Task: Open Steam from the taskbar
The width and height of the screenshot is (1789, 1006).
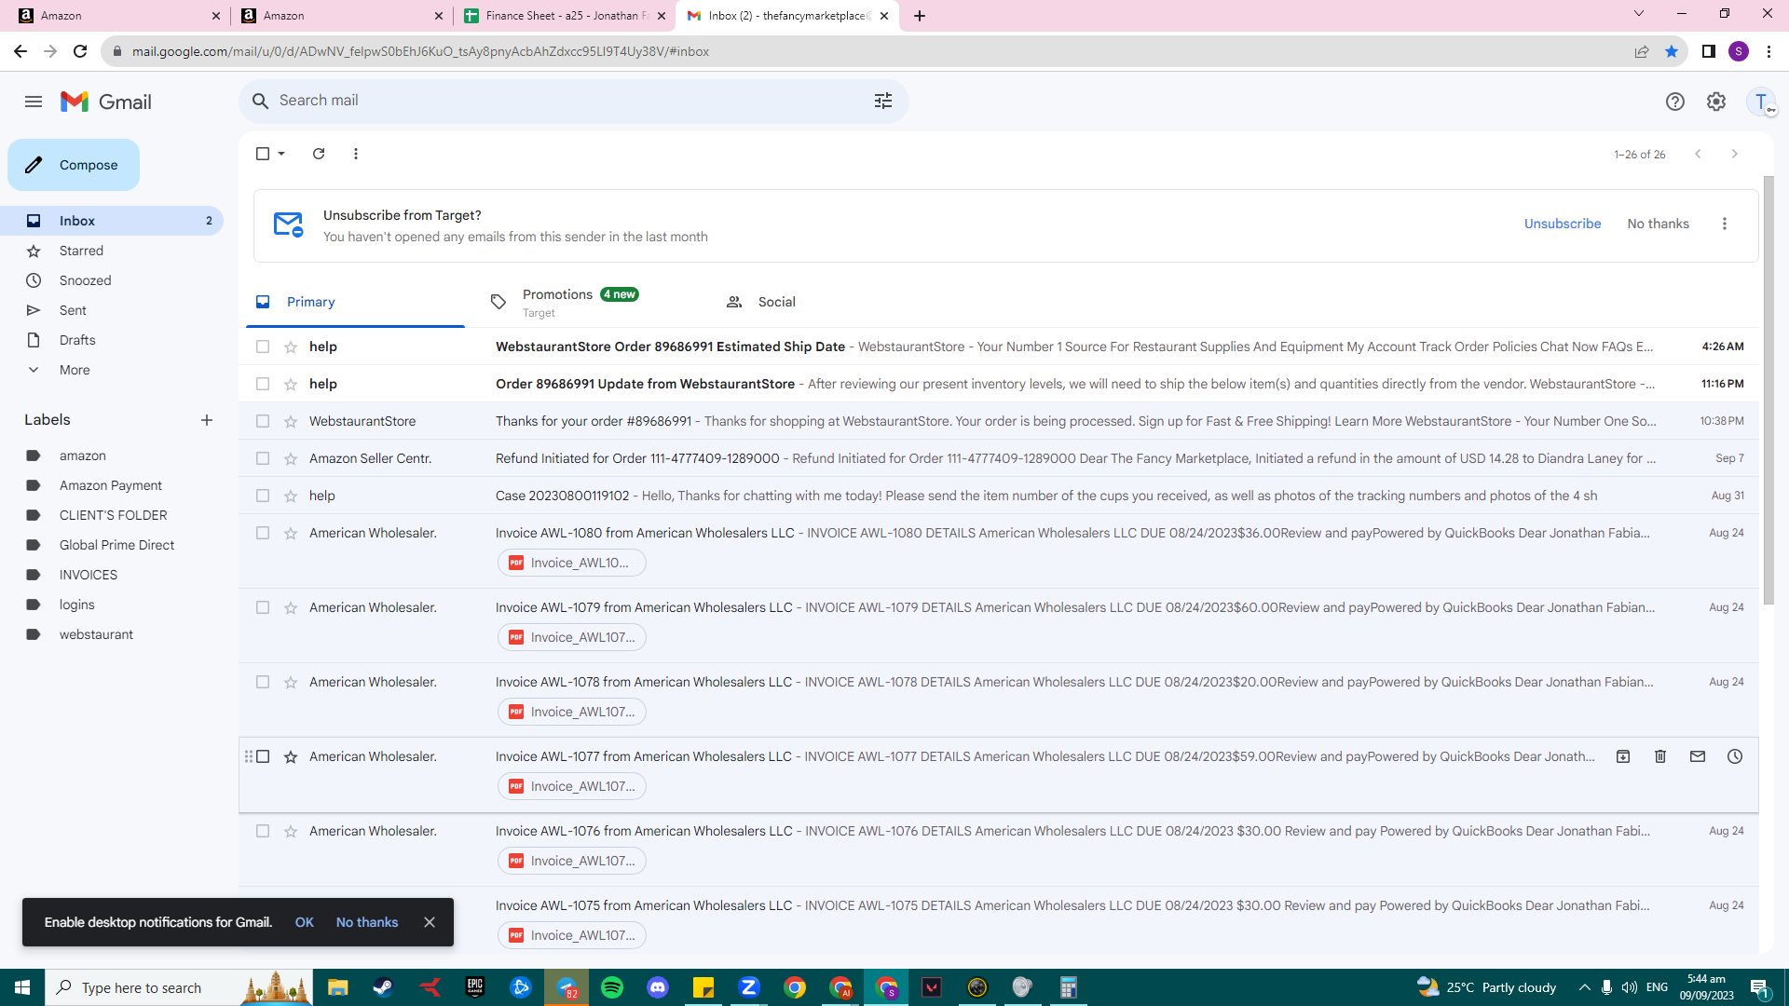Action: [x=383, y=987]
